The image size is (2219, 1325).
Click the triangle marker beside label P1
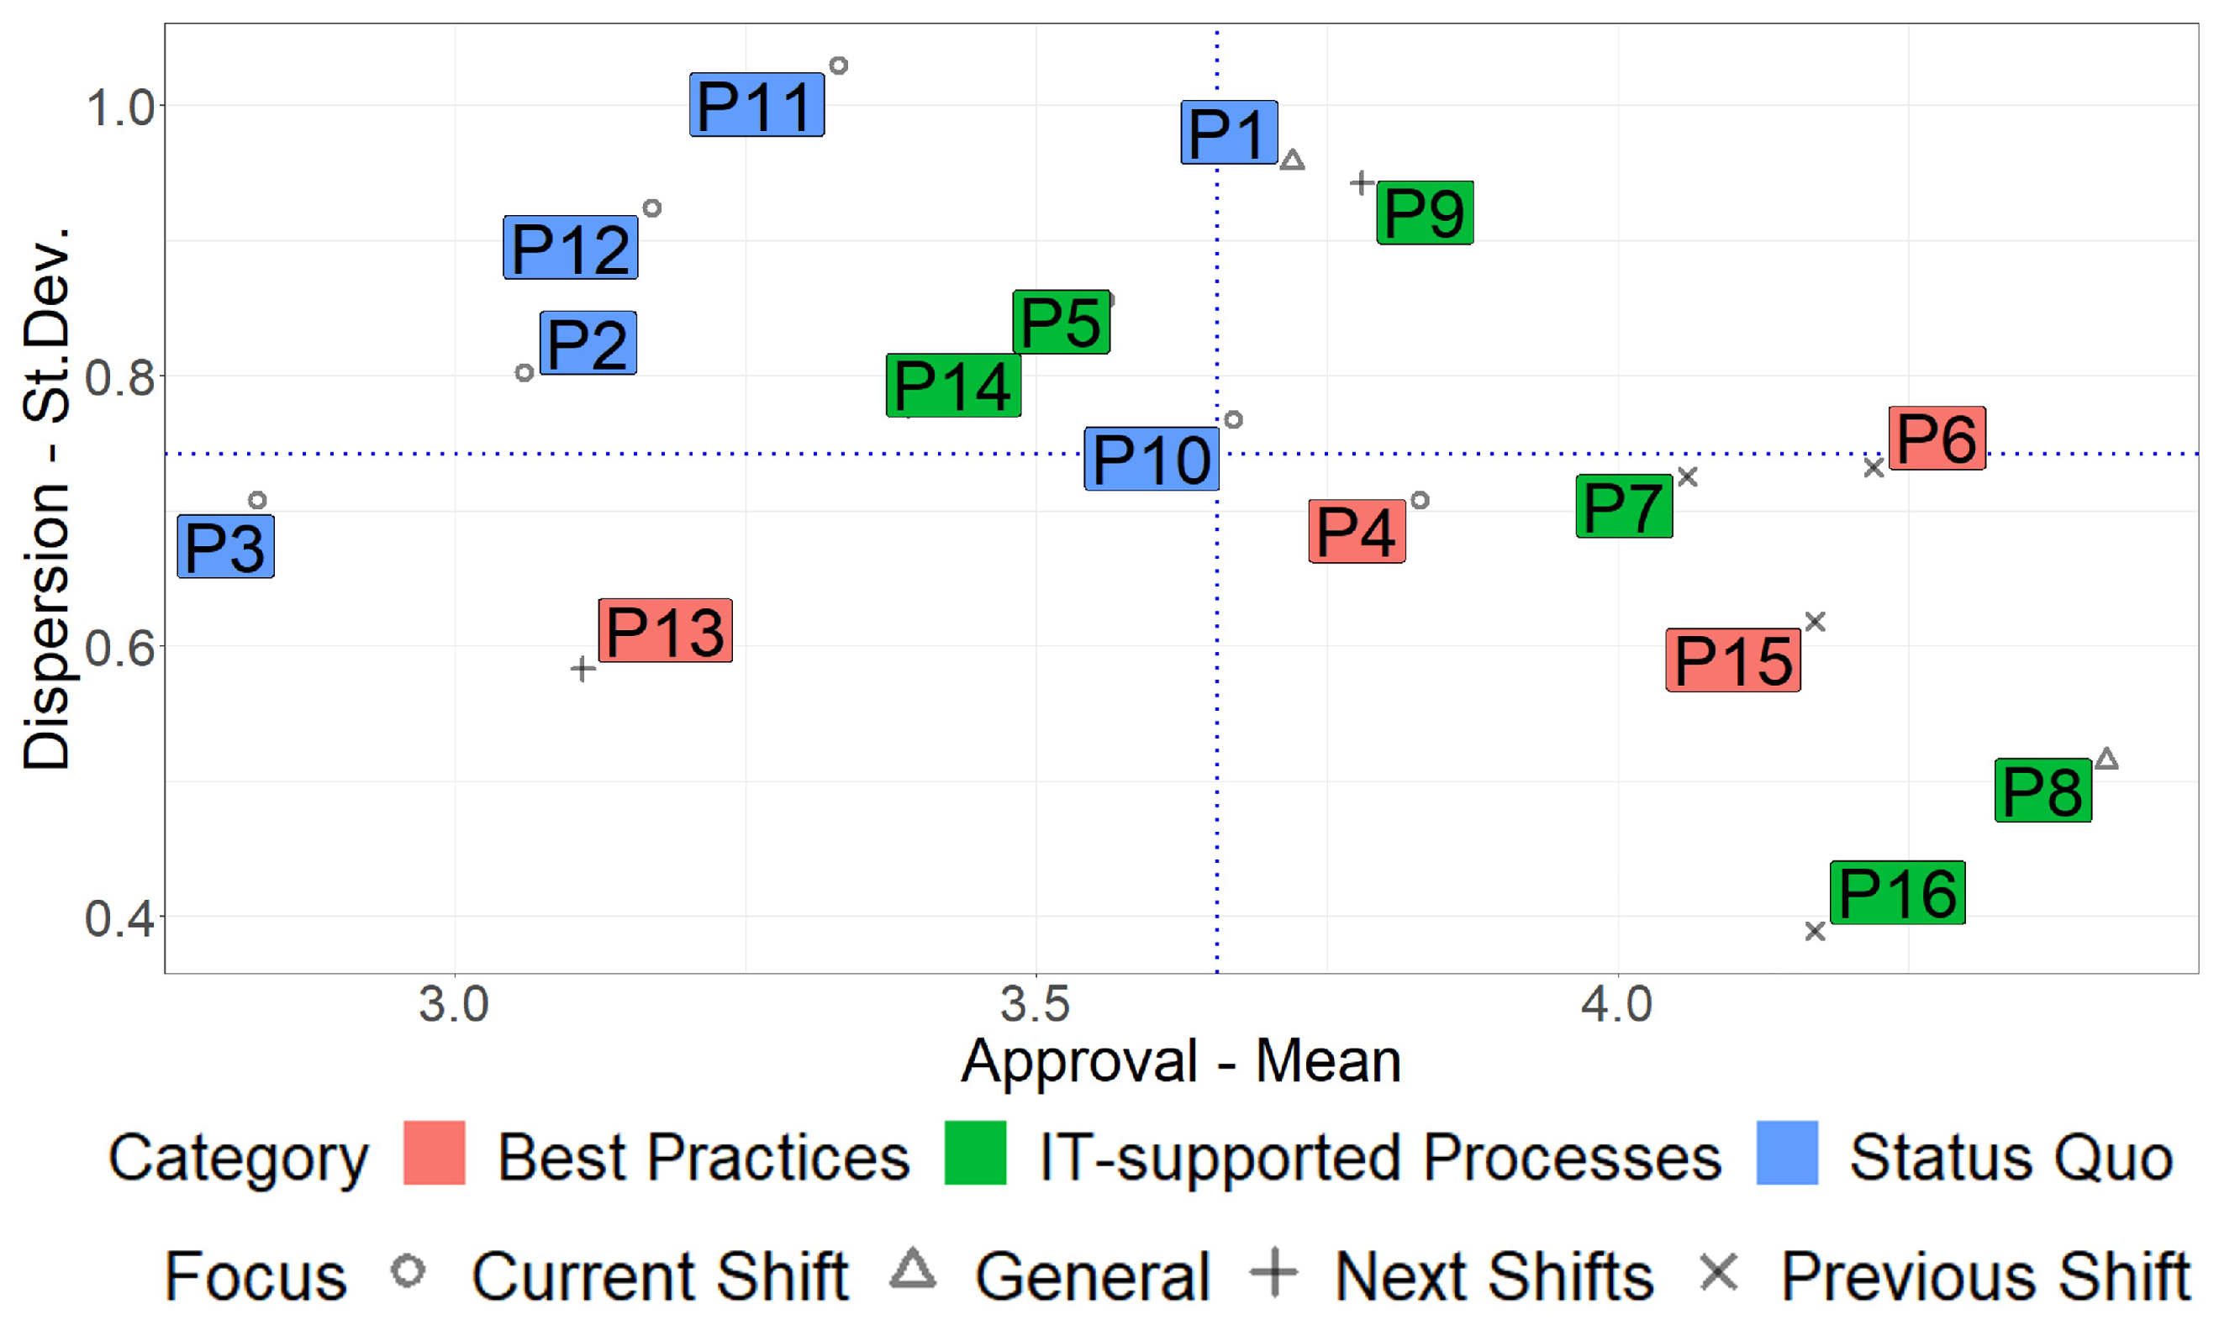(1292, 161)
